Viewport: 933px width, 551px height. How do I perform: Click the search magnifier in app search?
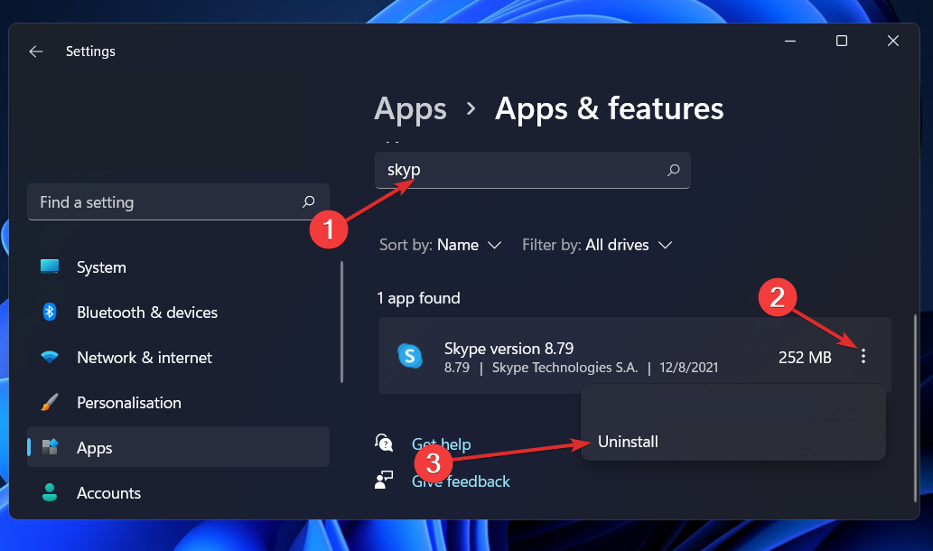[673, 170]
